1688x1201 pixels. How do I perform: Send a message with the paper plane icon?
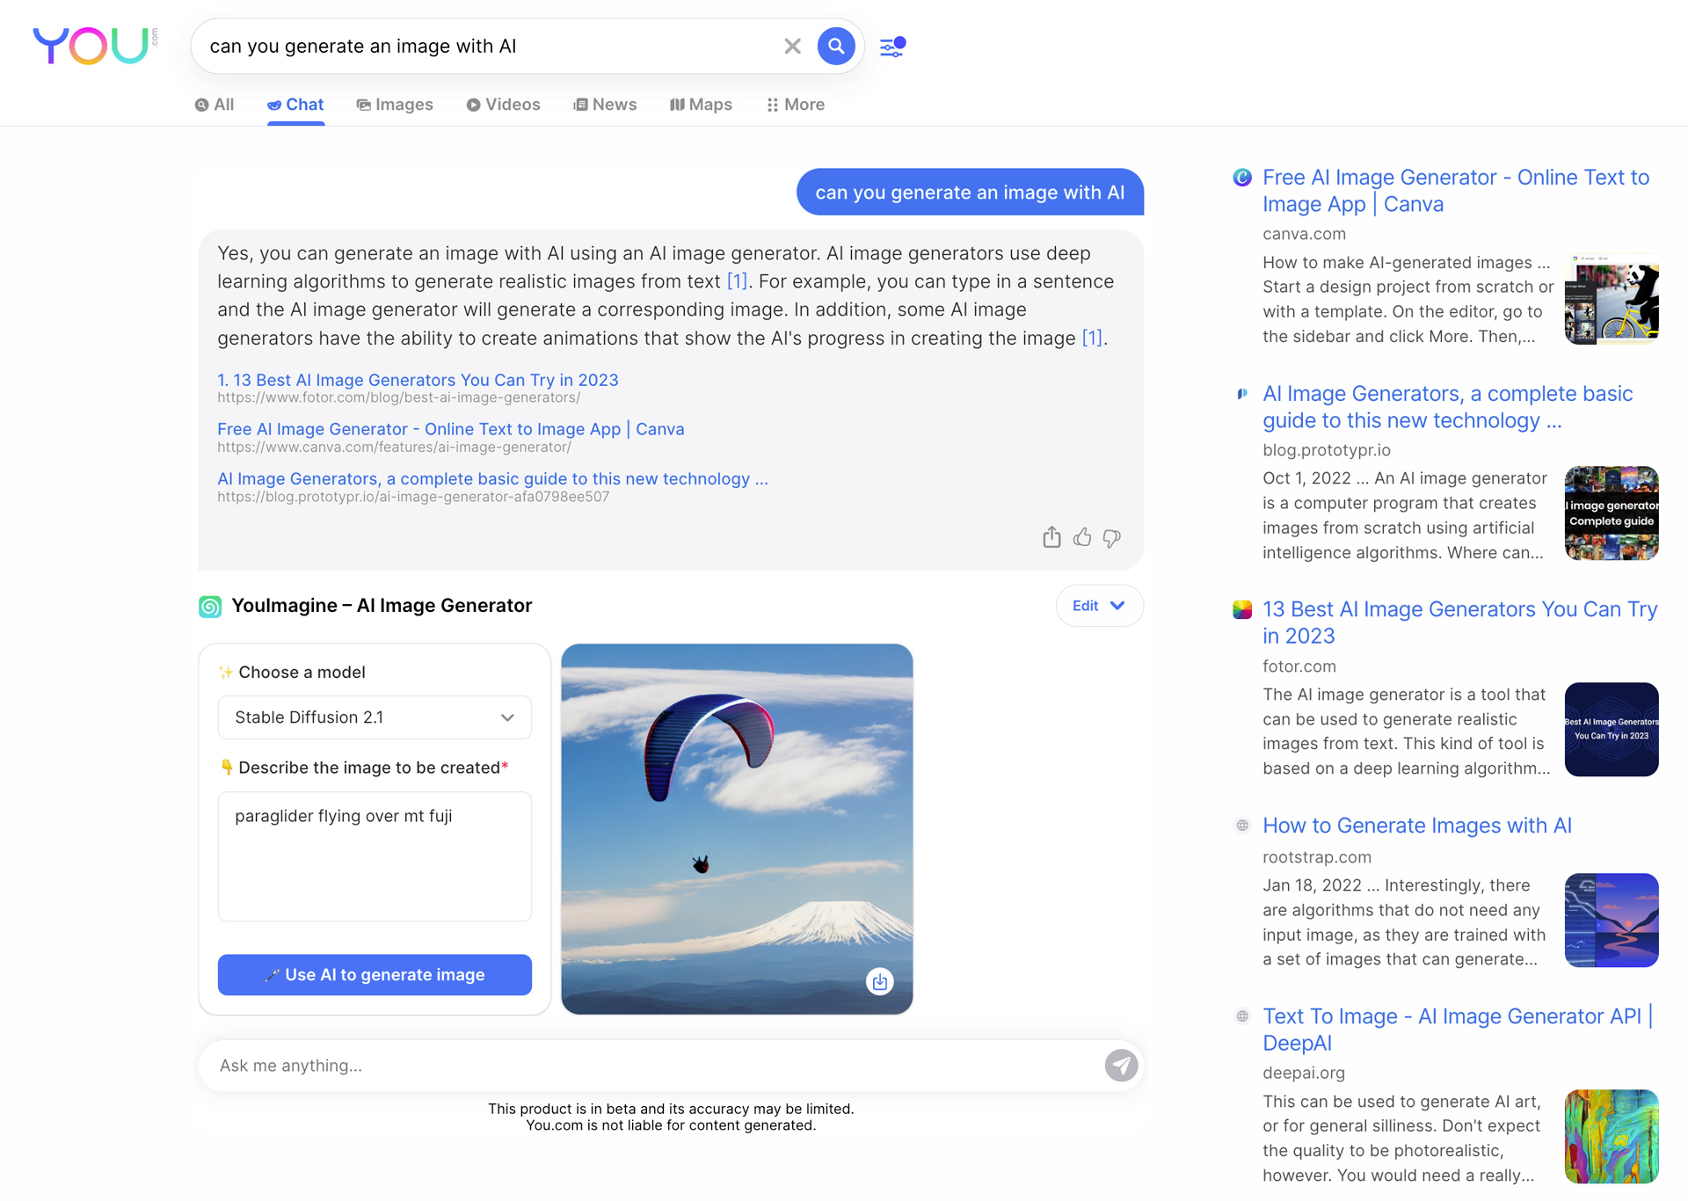(1120, 1065)
